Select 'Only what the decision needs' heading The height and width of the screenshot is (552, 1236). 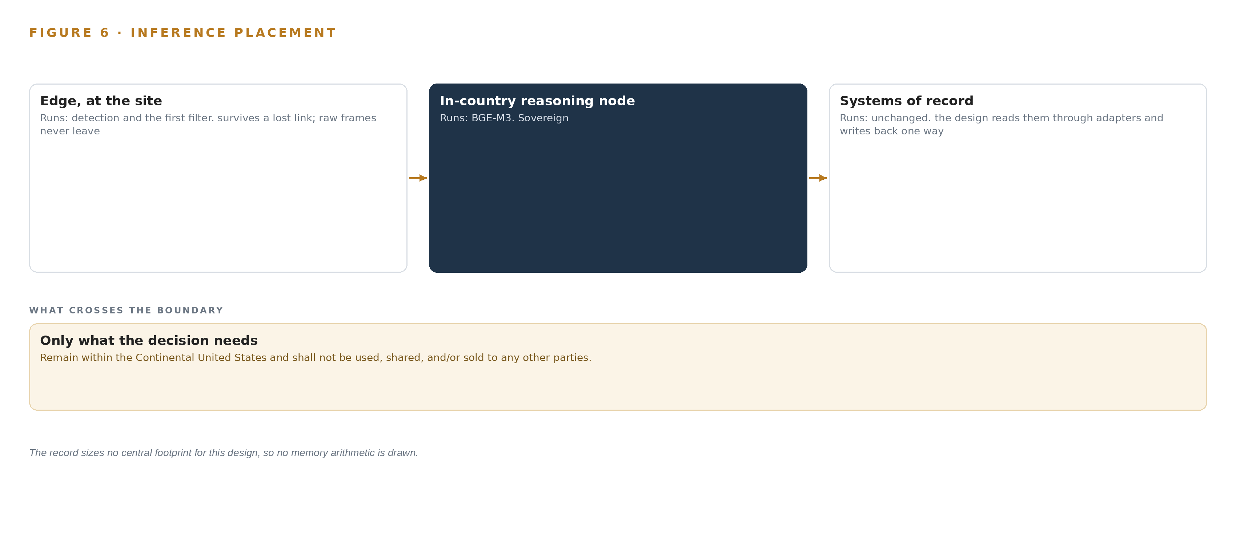tap(149, 340)
